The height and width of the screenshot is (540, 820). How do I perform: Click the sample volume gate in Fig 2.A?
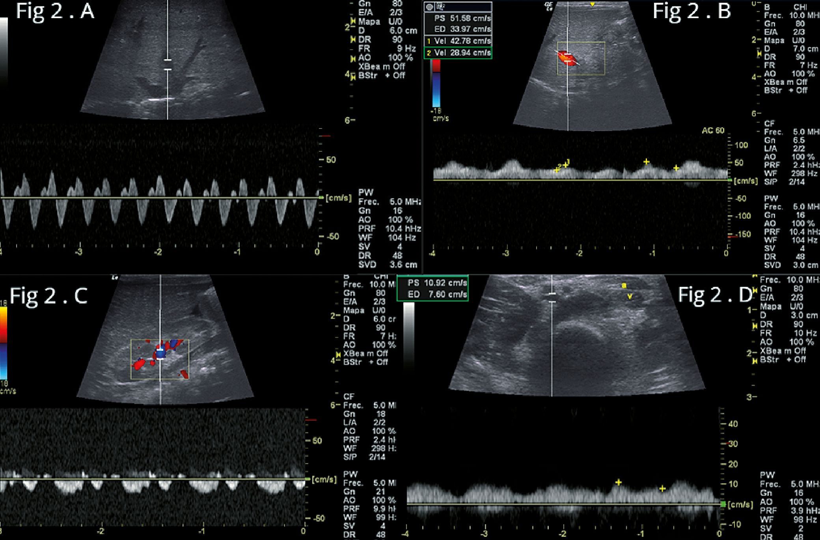tap(168, 65)
